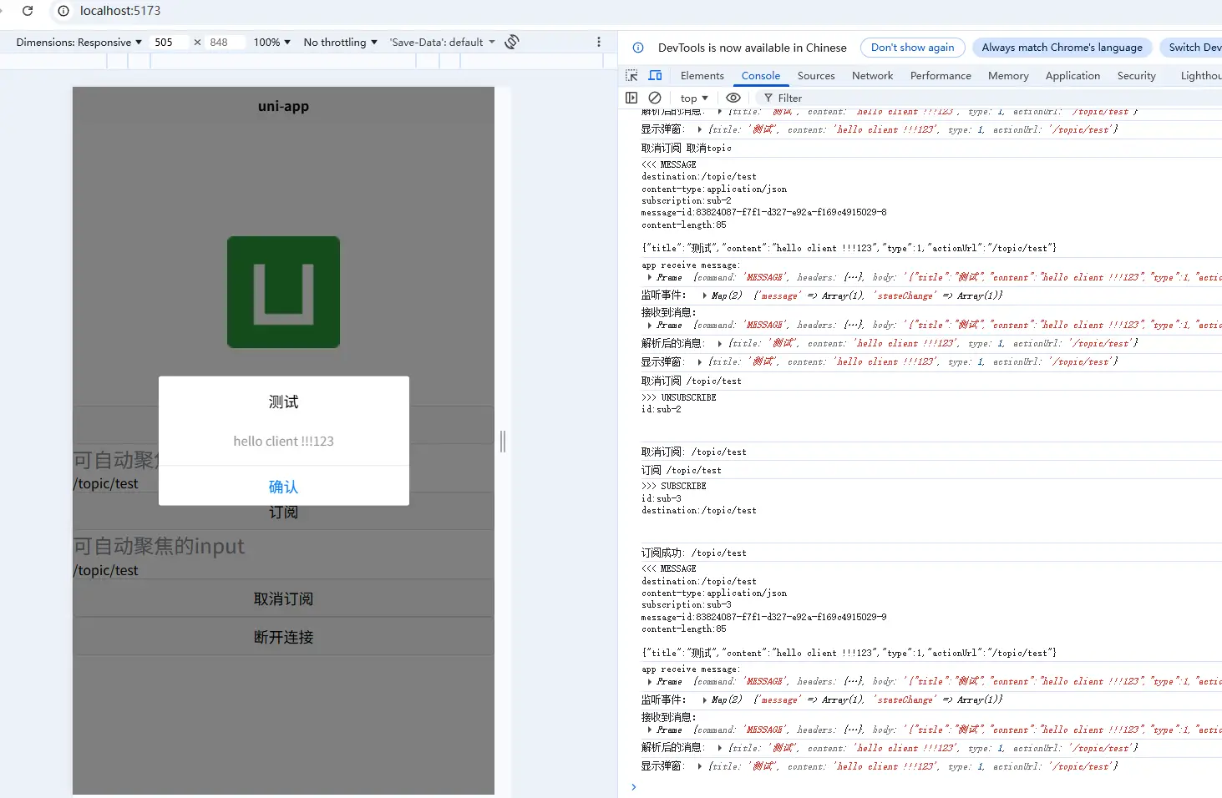This screenshot has width=1222, height=798.
Task: Switch to the Network tab
Action: [872, 75]
